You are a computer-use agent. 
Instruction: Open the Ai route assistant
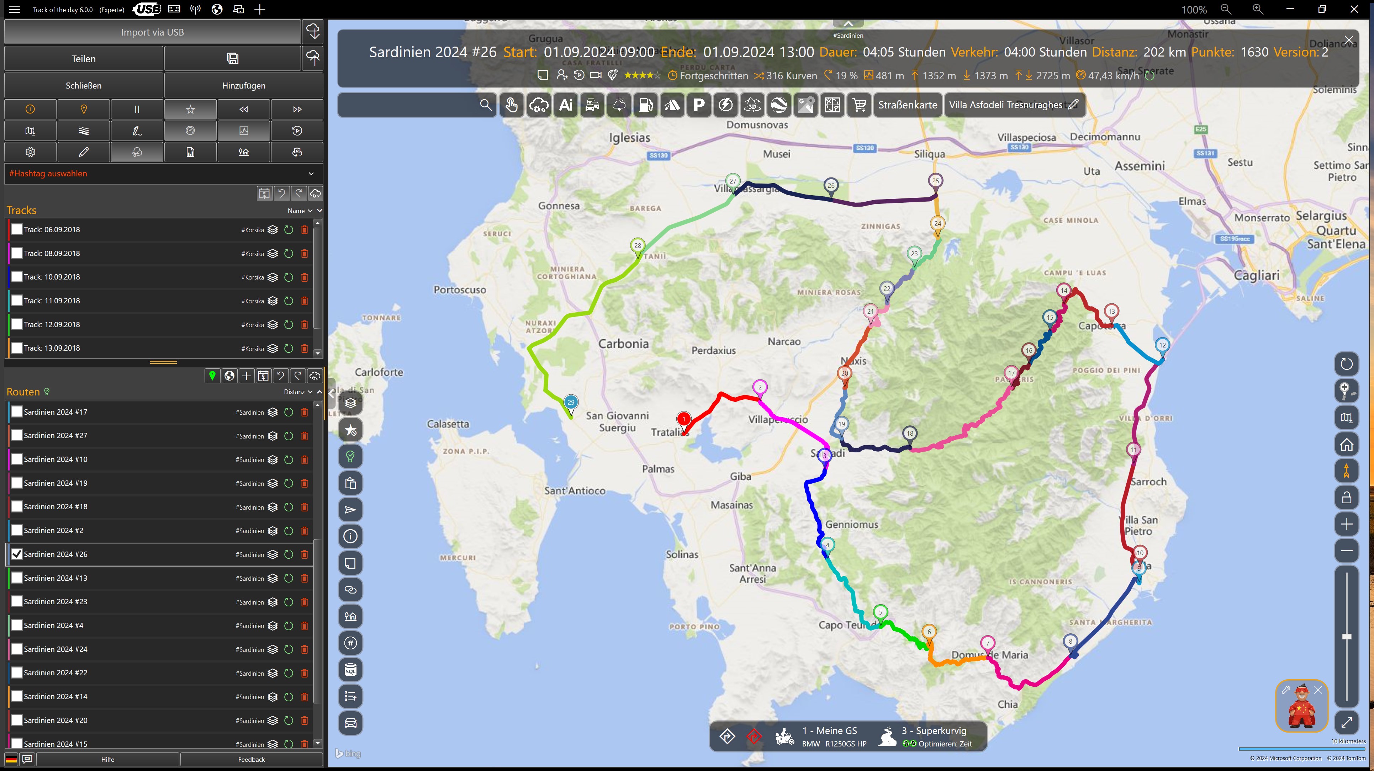tap(565, 105)
